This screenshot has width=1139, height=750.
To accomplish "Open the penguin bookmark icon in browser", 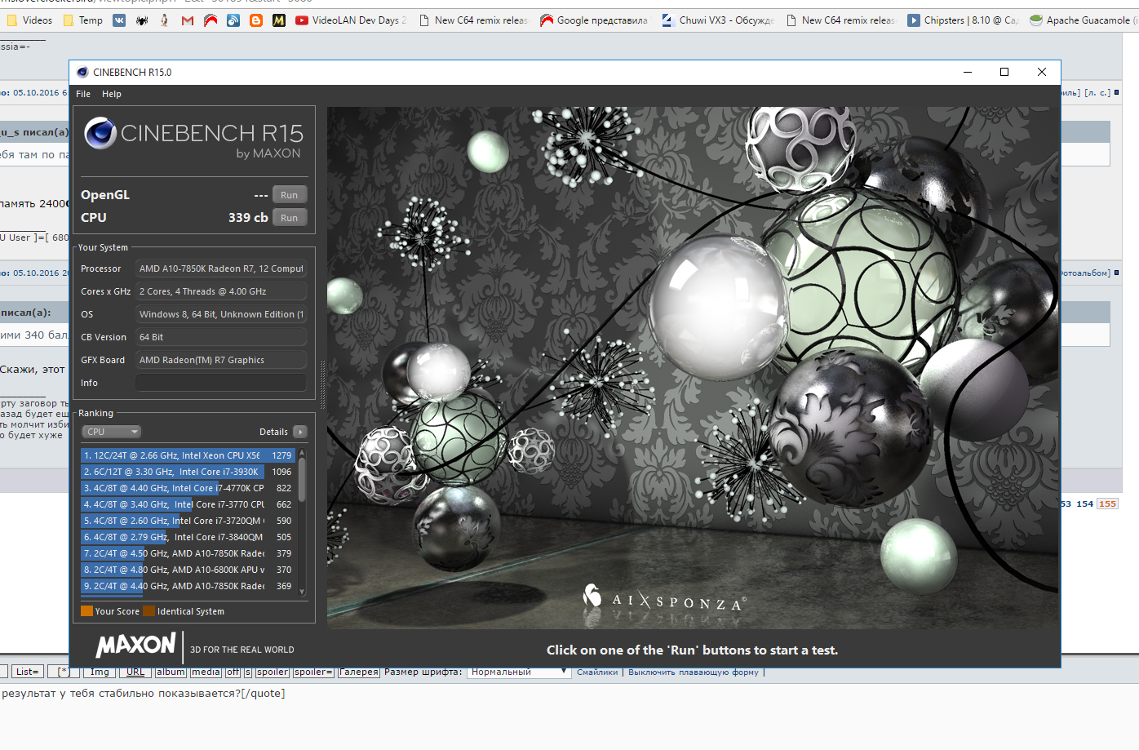I will point(165,20).
